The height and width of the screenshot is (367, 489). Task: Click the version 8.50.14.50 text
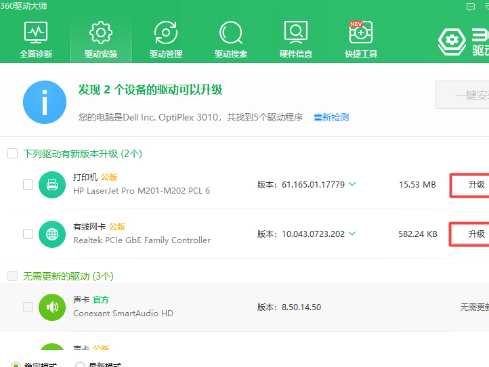(x=301, y=307)
